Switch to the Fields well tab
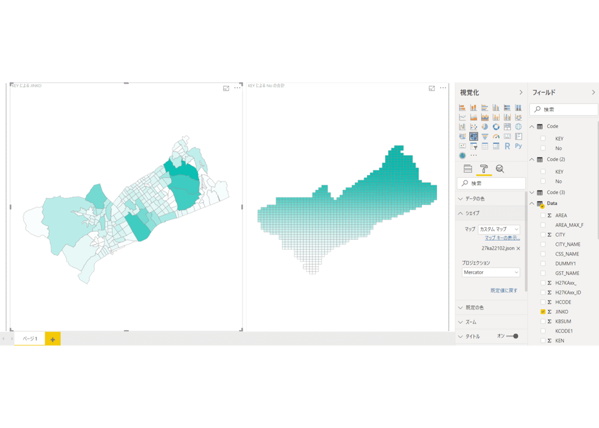Image resolution: width=599 pixels, height=428 pixels. 467,169
